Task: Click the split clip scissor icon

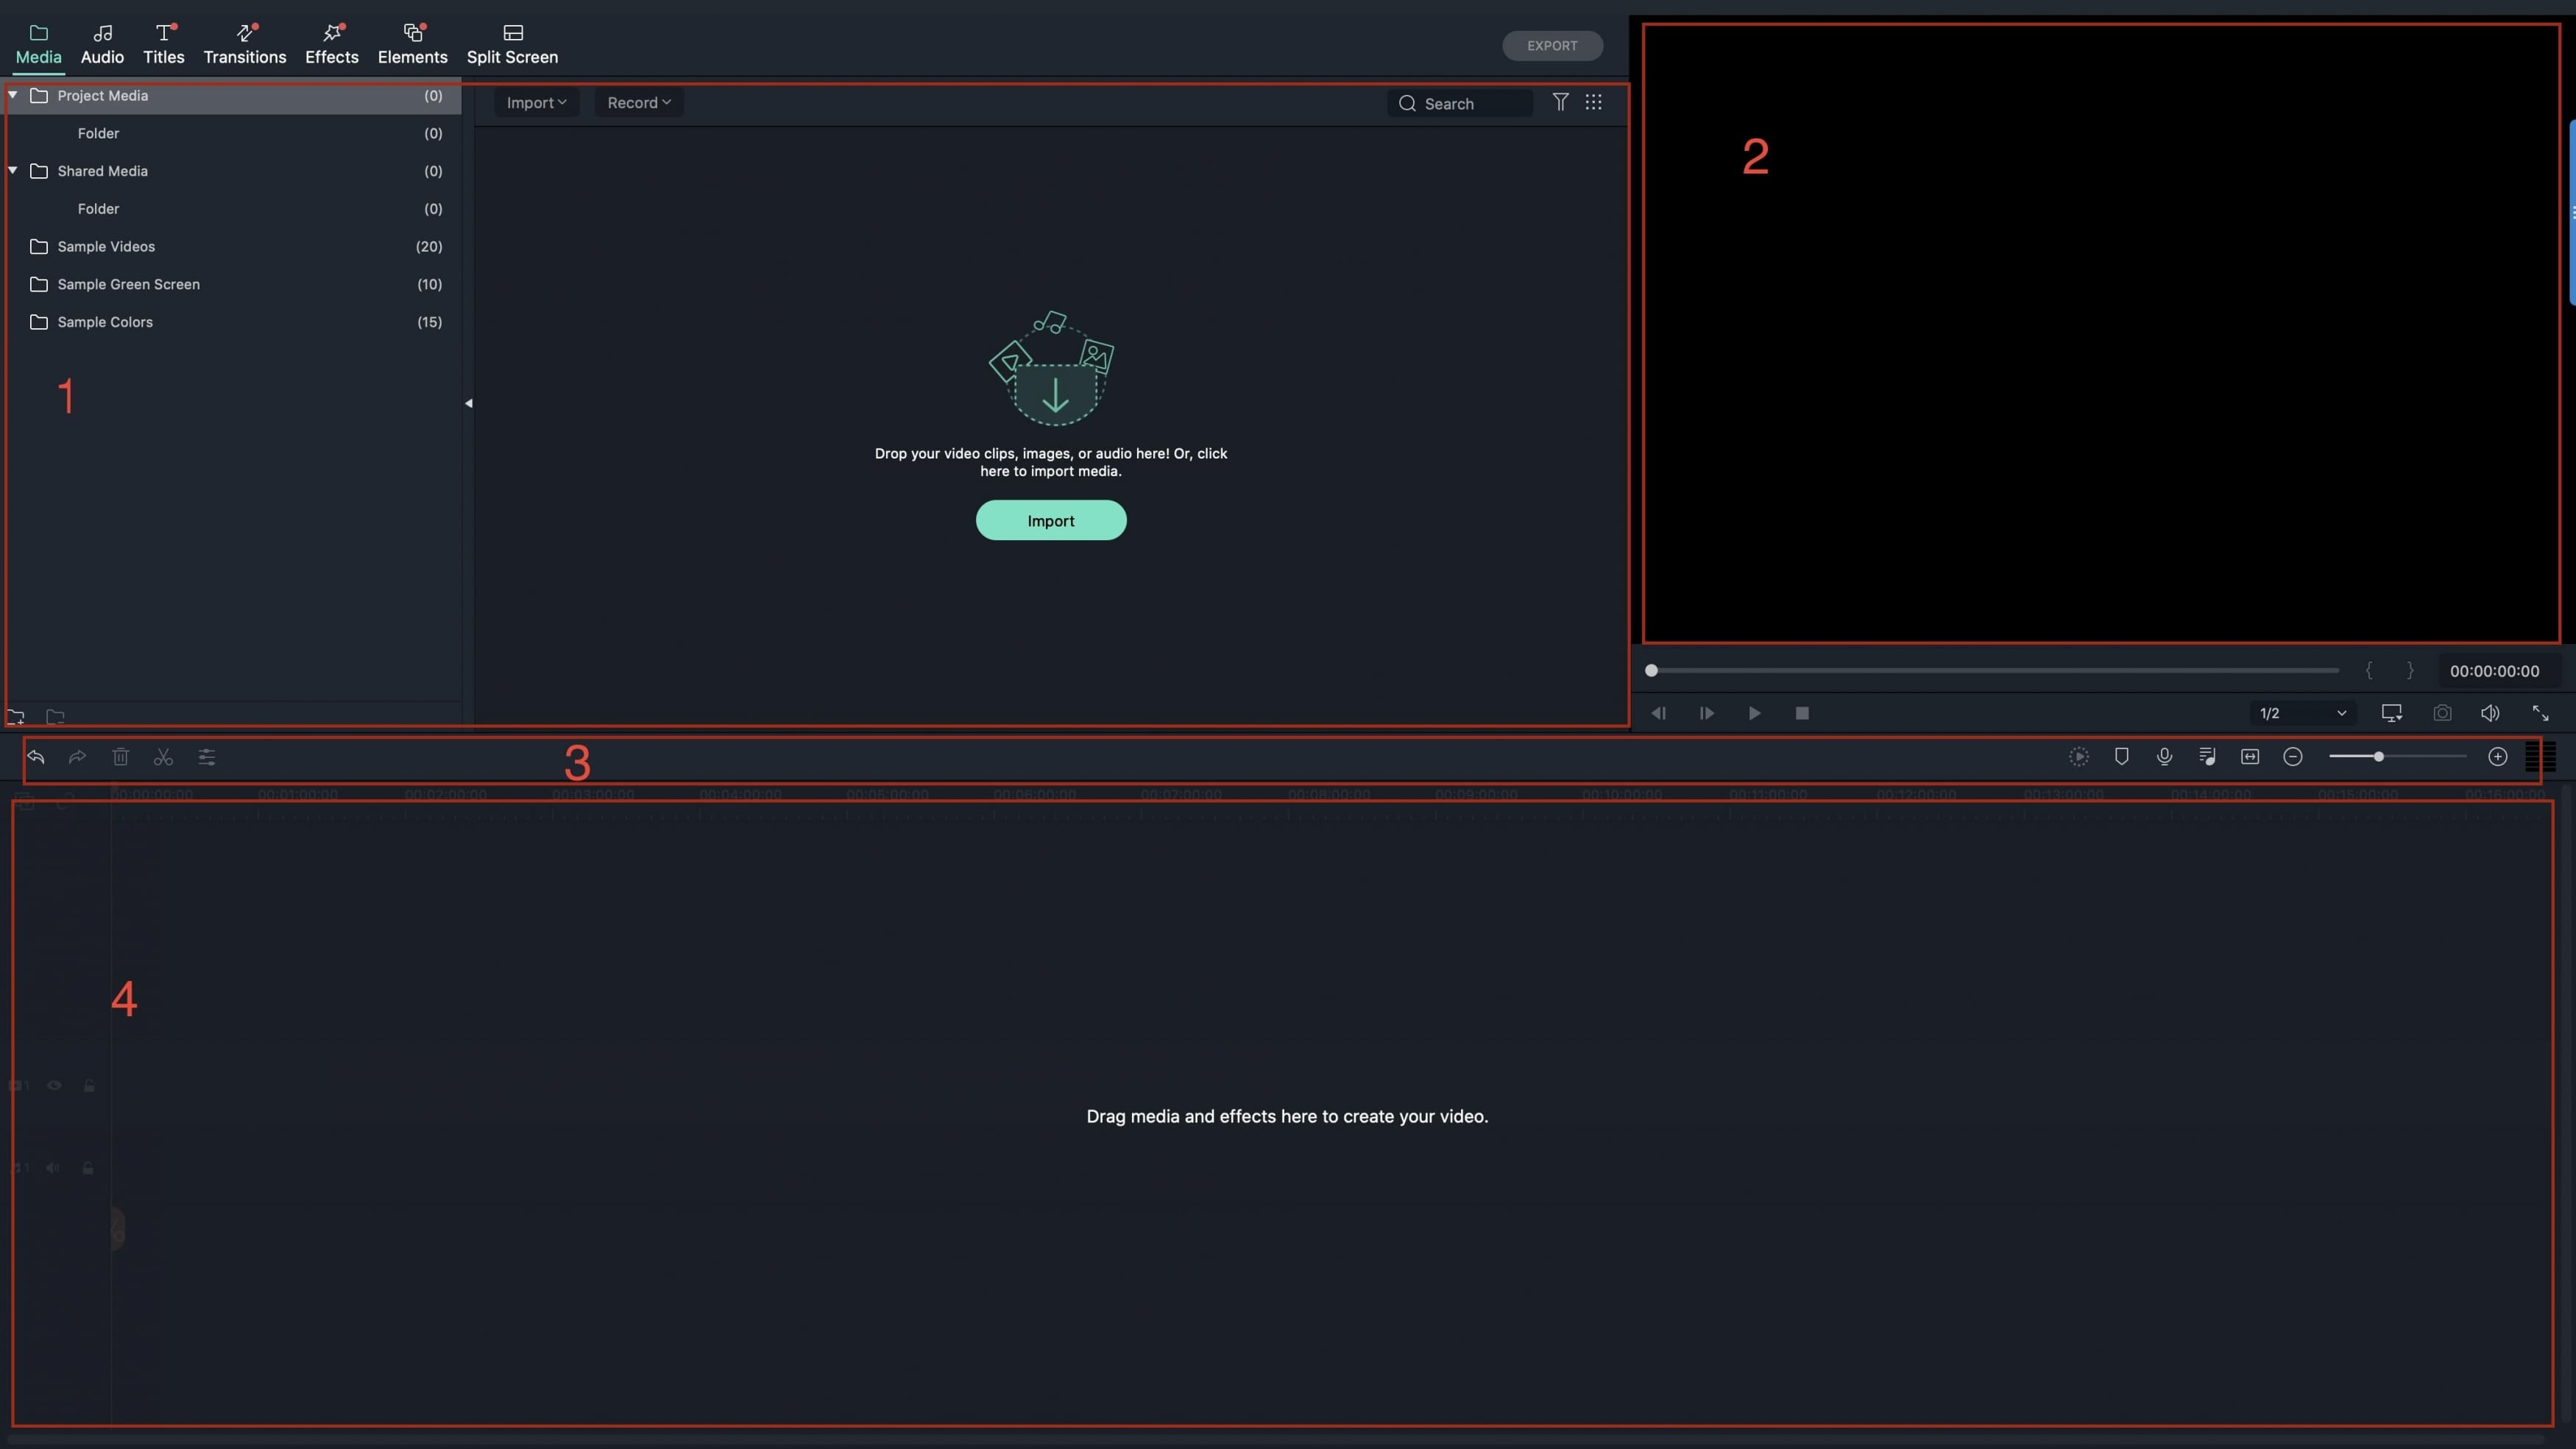Action: 163,757
